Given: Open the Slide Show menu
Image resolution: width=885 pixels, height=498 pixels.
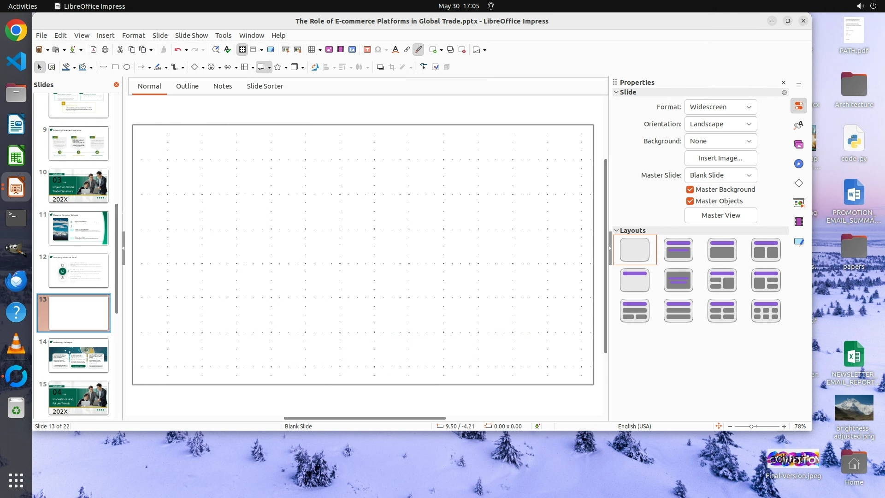Looking at the screenshot, I should click(191, 36).
